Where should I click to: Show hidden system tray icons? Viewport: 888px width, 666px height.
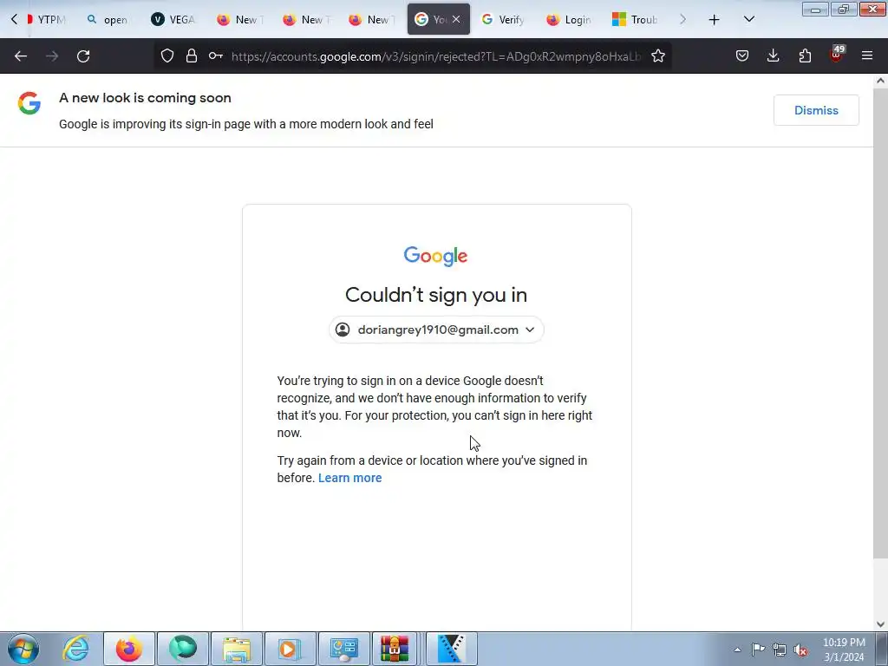[737, 650]
